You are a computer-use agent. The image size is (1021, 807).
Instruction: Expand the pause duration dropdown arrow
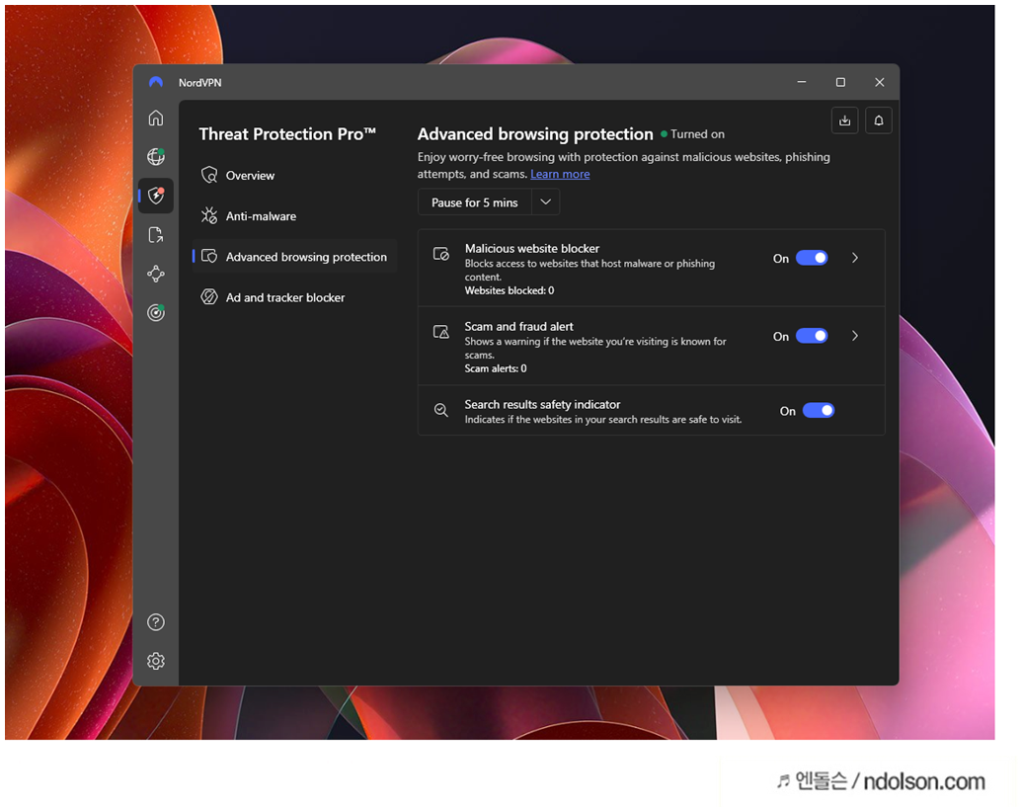[x=546, y=202]
